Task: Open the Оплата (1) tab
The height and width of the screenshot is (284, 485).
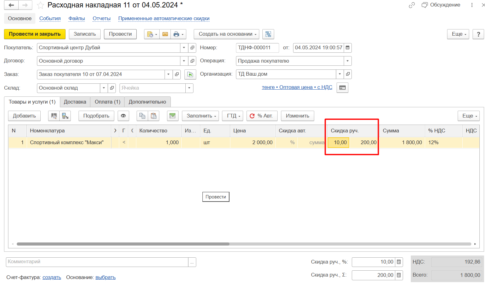Action: click(107, 102)
